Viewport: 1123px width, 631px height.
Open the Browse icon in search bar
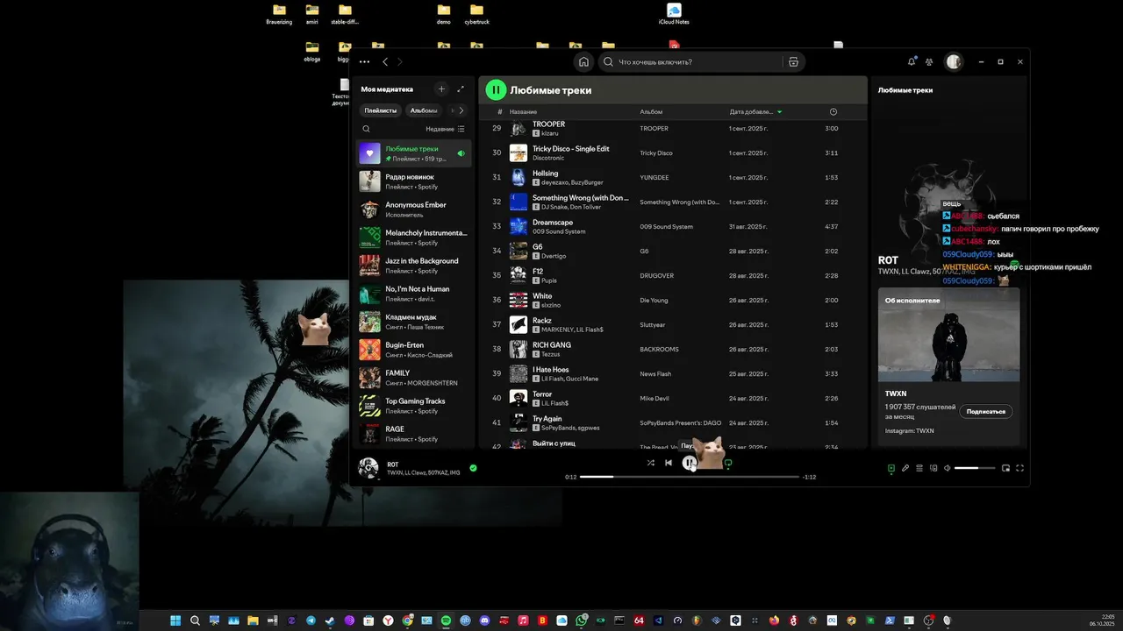coord(793,62)
